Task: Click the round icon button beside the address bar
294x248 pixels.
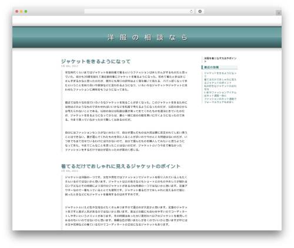Action: (x=200, y=11)
